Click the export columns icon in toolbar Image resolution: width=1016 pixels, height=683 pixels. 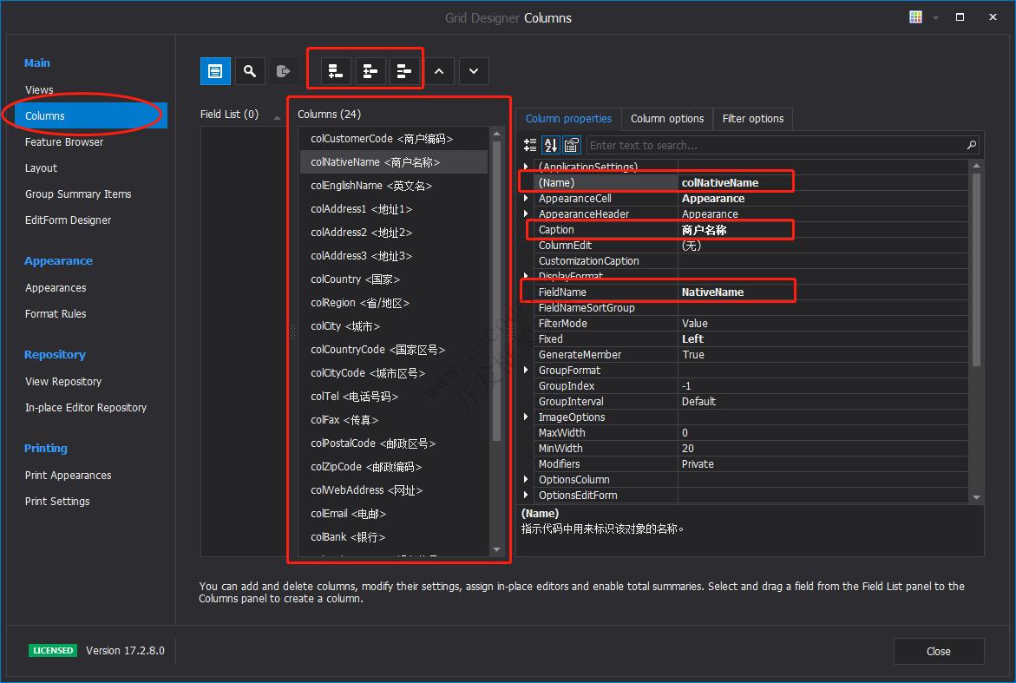coord(284,71)
